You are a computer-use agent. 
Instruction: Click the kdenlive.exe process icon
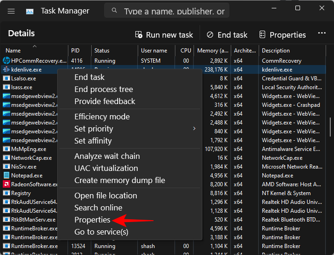point(7,70)
